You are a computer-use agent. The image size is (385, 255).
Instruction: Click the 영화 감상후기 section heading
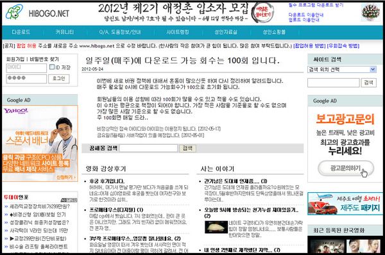106,169
